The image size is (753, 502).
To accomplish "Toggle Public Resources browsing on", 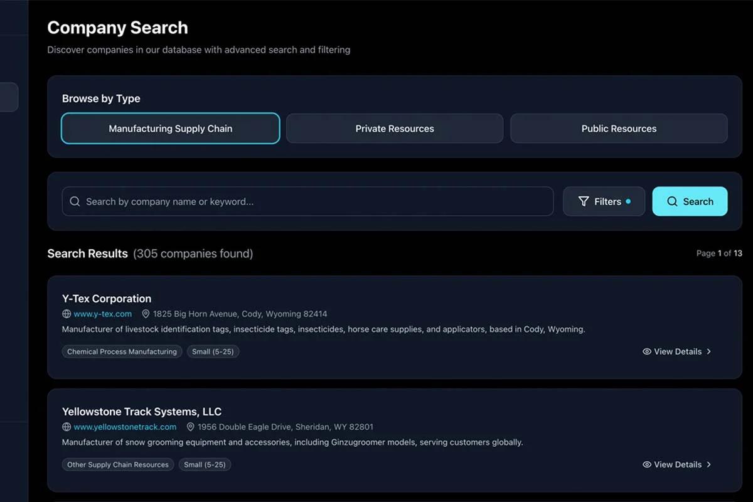I will click(619, 128).
